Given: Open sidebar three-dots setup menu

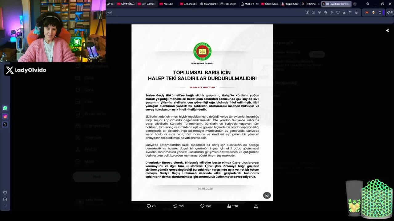Looking at the screenshot, I should pyautogui.click(x=5, y=206).
